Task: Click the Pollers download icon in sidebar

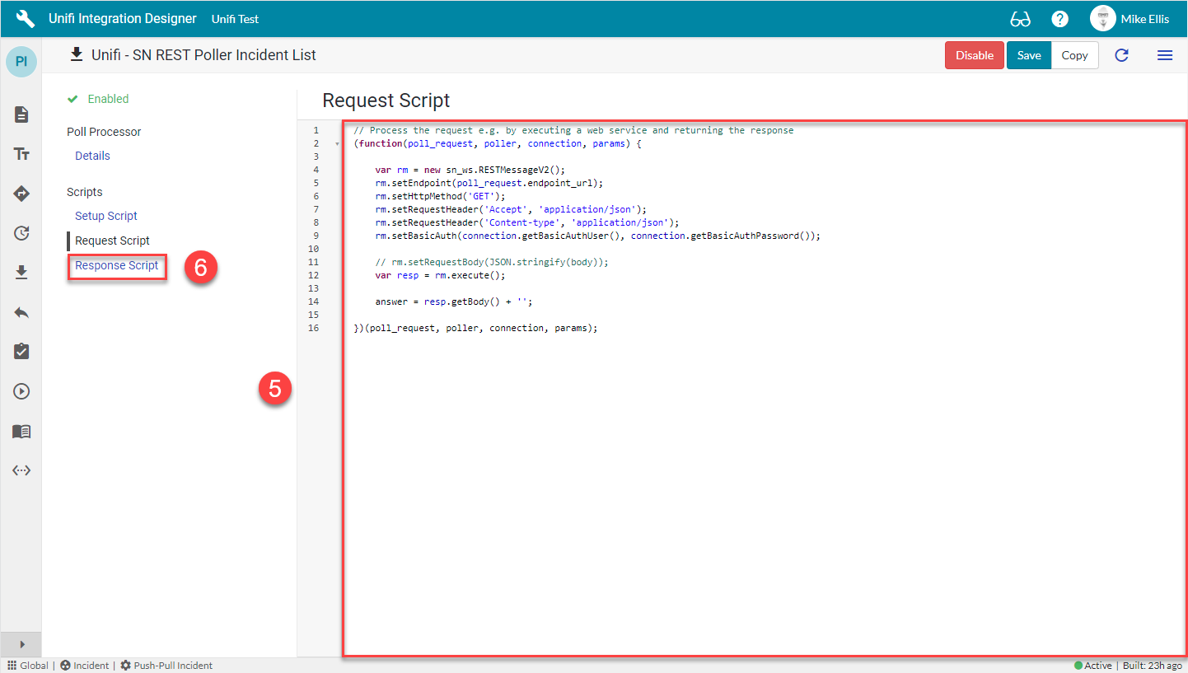Action: point(21,273)
